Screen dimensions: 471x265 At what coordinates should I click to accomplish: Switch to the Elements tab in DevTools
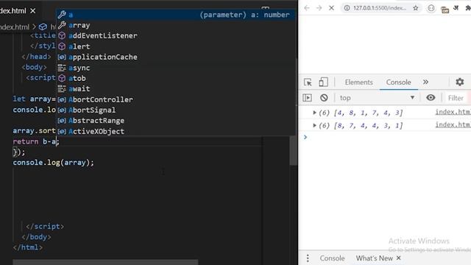358,82
